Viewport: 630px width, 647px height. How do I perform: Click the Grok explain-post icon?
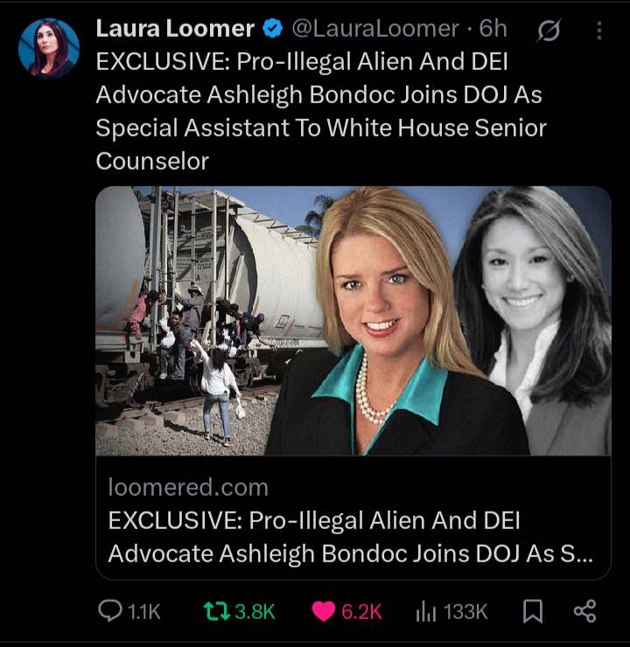point(549,30)
